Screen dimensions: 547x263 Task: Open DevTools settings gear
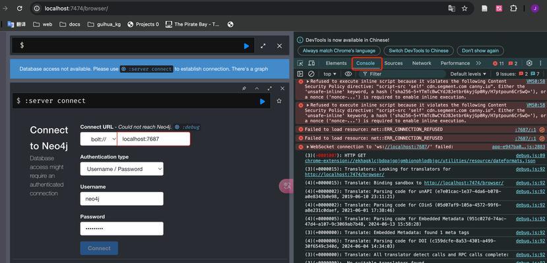point(529,63)
